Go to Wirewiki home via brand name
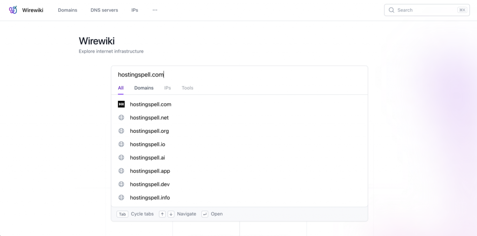Image resolution: width=477 pixels, height=236 pixels. pos(33,10)
